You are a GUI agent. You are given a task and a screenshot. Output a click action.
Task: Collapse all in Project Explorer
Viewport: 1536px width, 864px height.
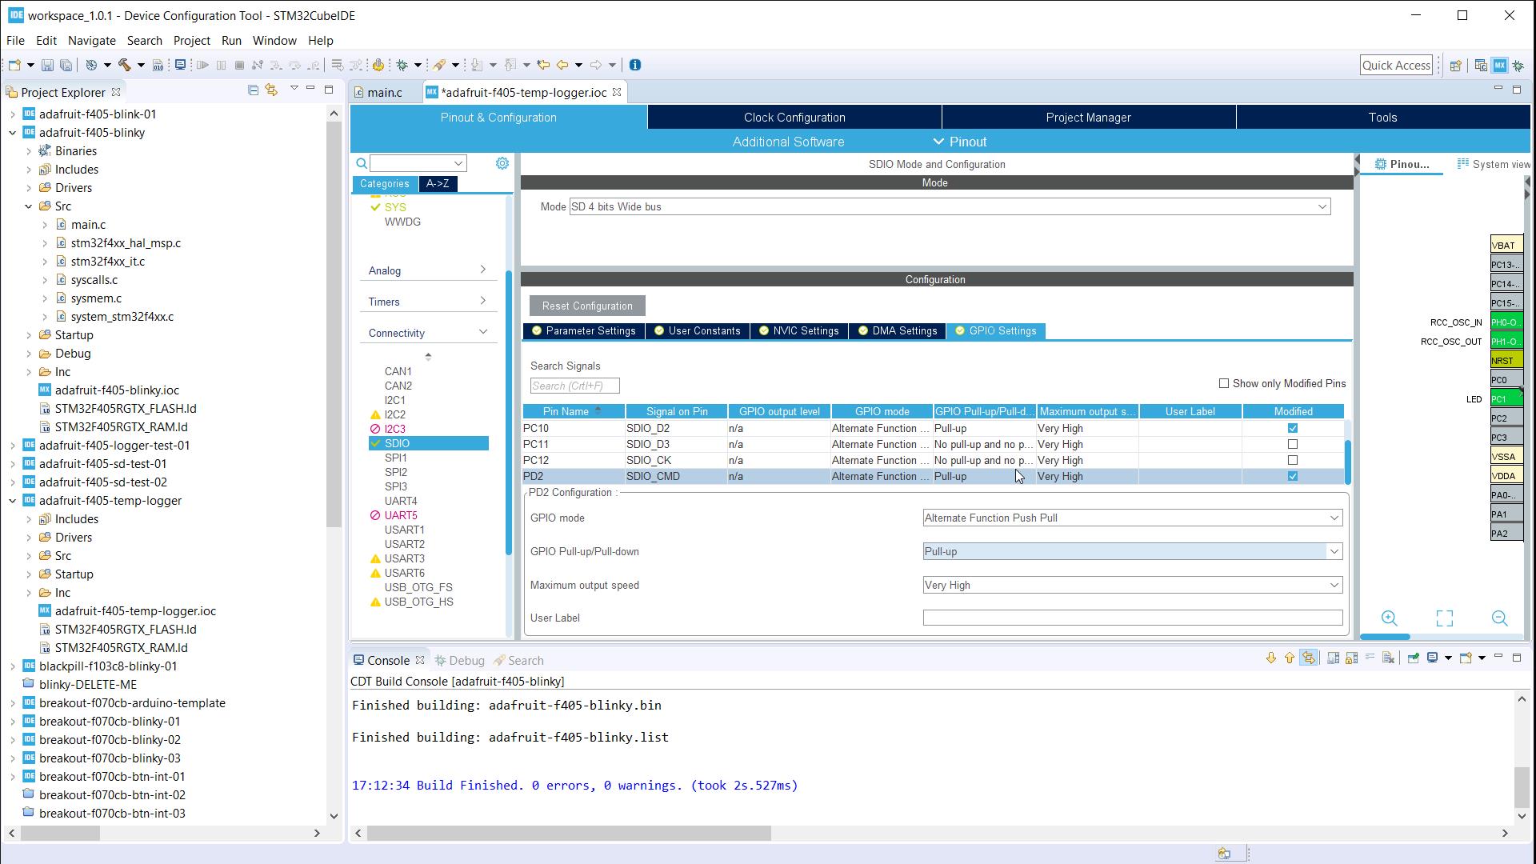[253, 90]
